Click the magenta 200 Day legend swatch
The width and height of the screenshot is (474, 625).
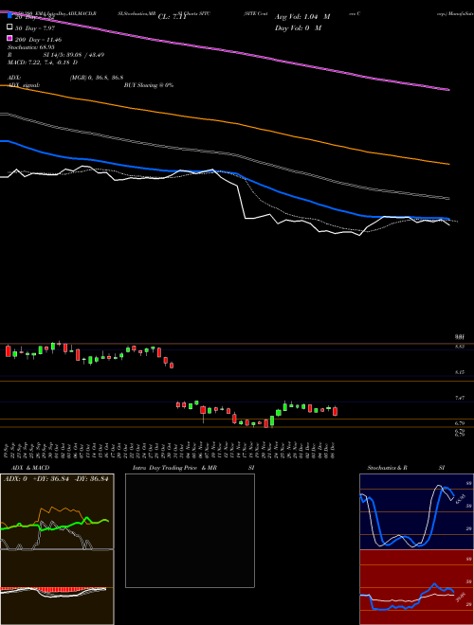pos(9,38)
